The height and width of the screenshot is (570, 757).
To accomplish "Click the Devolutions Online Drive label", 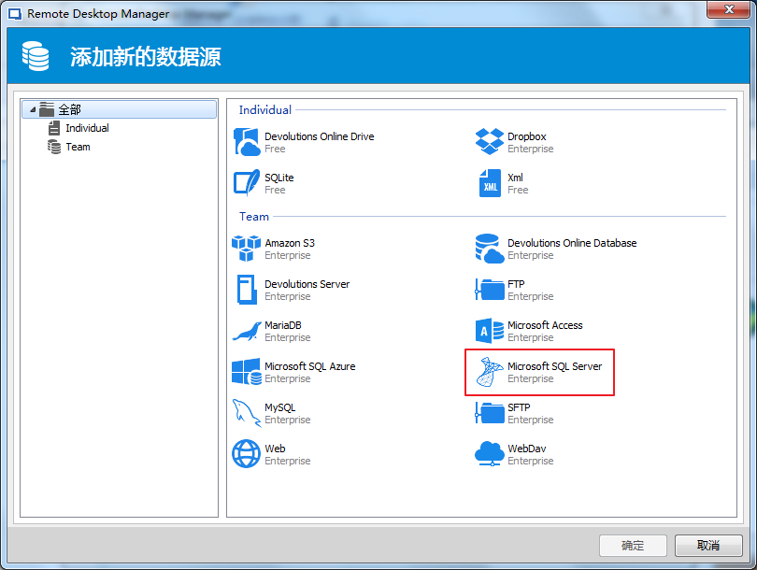I will click(x=319, y=136).
